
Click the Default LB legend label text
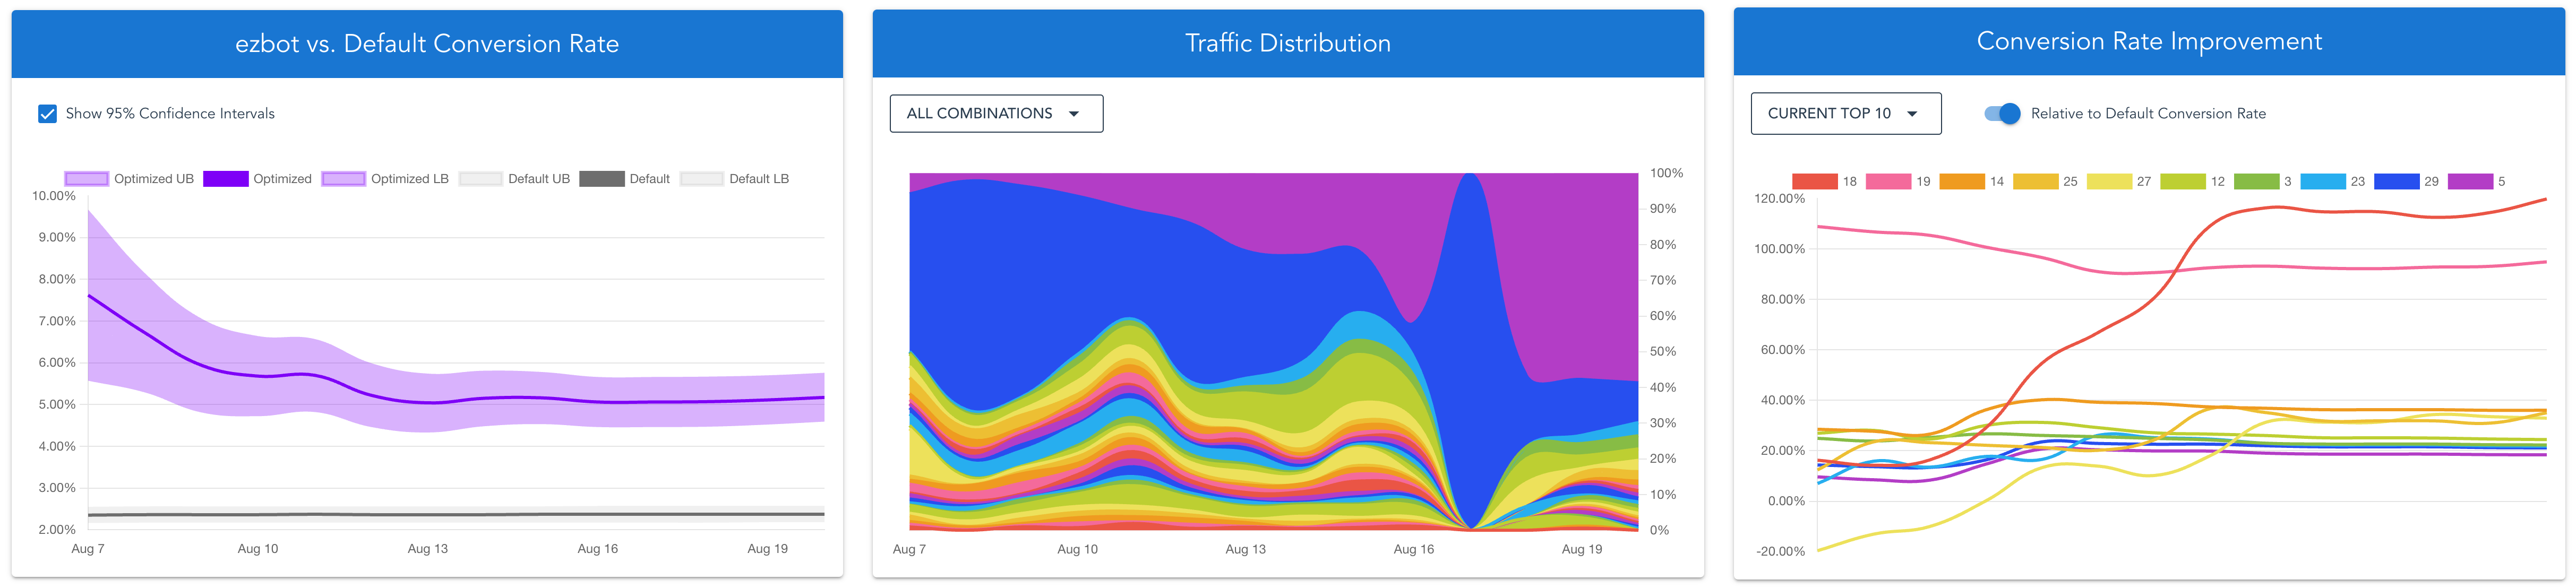click(x=759, y=179)
